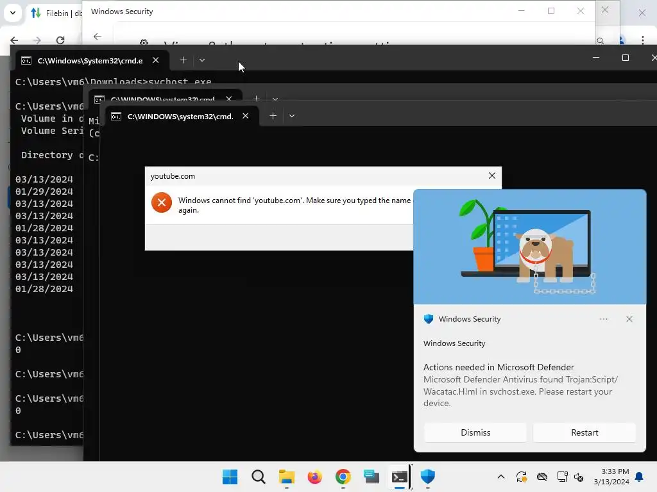Show hidden system tray icons
This screenshot has width=657, height=492.
[x=500, y=477]
